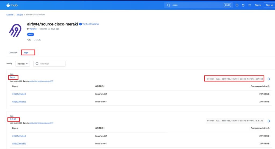275x149 pixels.
Task: Click the search magnifier icon in header
Action: (x=168, y=5)
